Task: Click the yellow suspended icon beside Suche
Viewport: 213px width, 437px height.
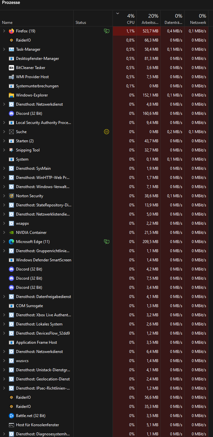Action: click(106, 132)
